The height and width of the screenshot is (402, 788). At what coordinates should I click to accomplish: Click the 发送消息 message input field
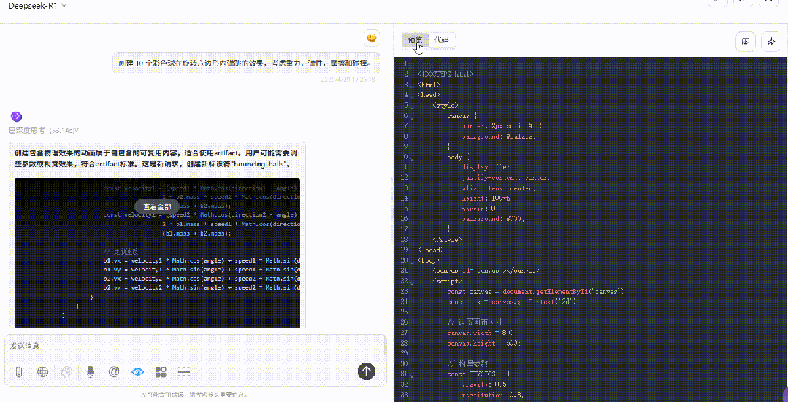point(195,347)
